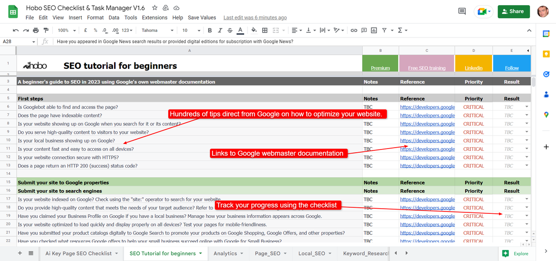This screenshot has height=261, width=556.
Task: Apply percent format with % icon
Action: tap(95, 31)
